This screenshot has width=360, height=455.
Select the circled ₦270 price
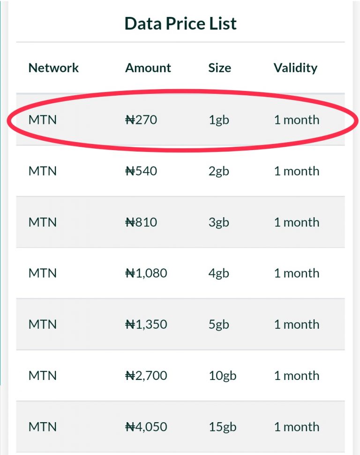pos(141,120)
